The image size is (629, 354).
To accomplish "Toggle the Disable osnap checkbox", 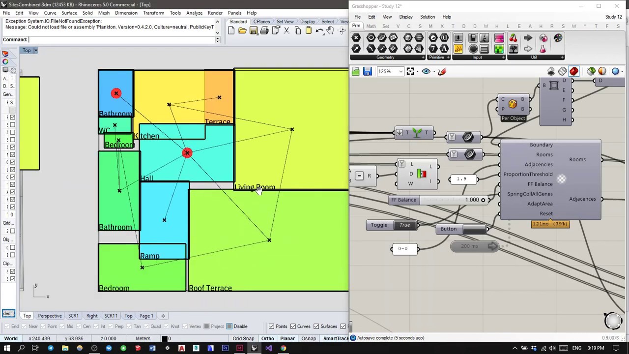I will [229, 326].
